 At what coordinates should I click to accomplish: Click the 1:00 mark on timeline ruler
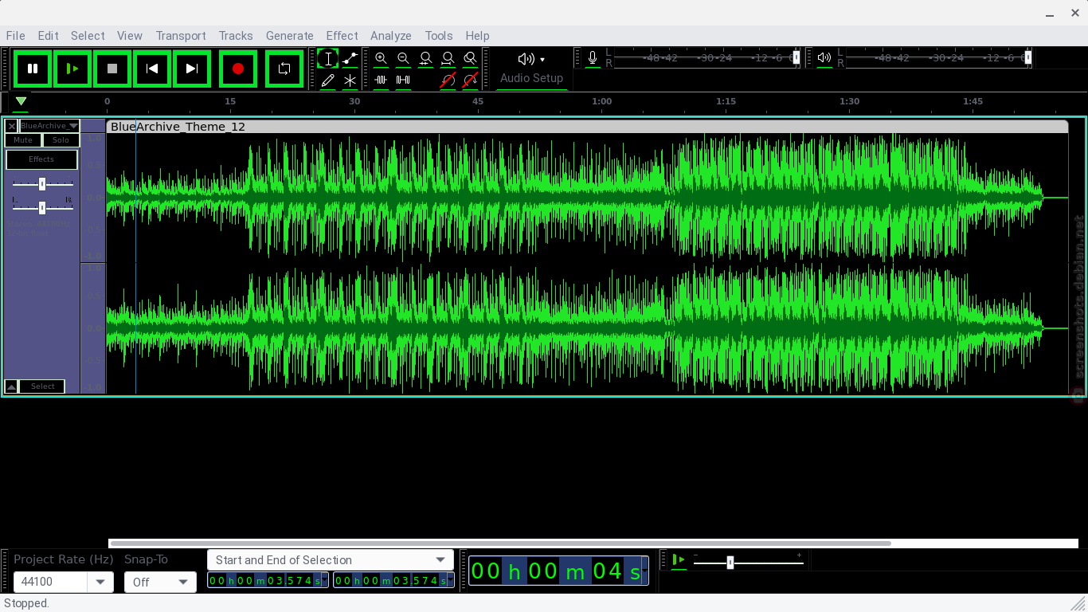[x=601, y=101]
